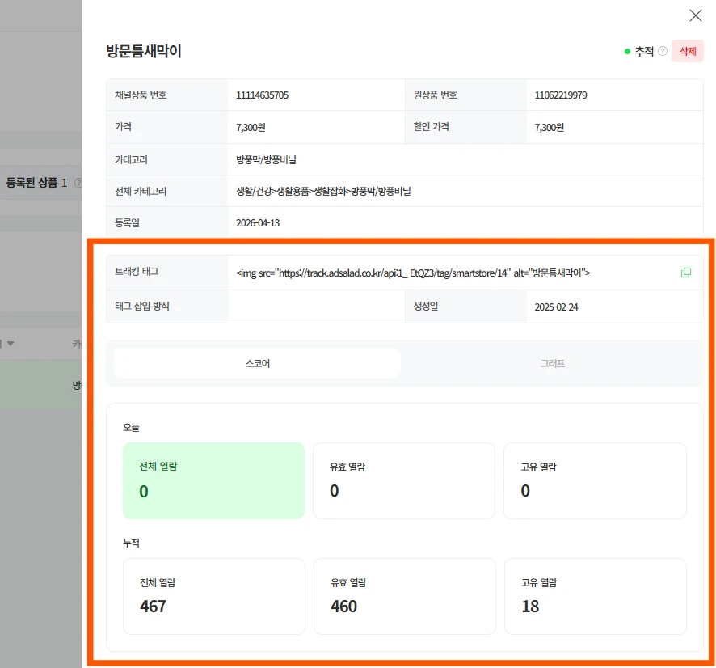Click the green 추적 status dot
The width and height of the screenshot is (716, 668).
627,51
